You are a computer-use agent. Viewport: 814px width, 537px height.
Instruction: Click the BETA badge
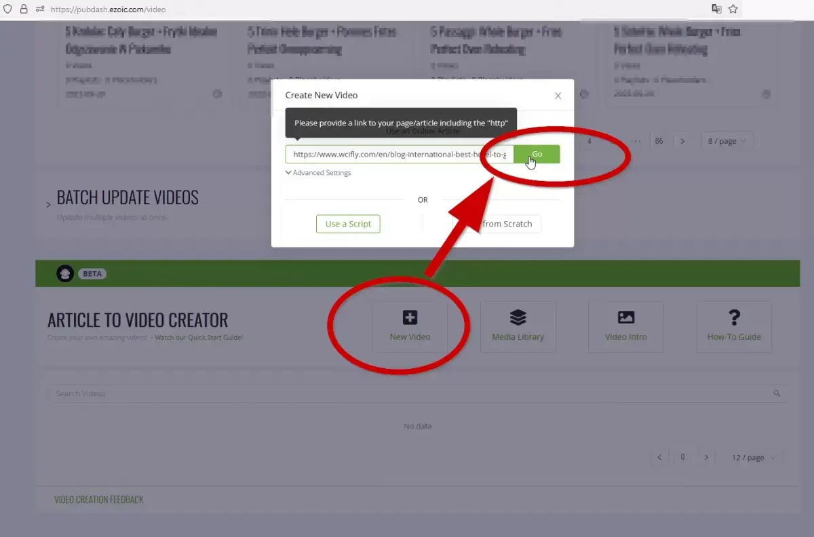tap(92, 274)
